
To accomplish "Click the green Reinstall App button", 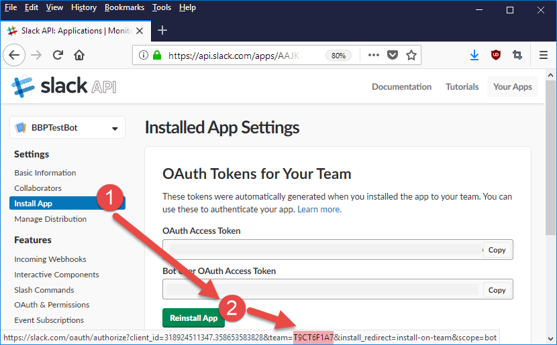I will click(x=193, y=318).
